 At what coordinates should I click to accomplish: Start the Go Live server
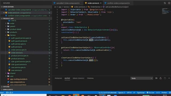point(150,93)
